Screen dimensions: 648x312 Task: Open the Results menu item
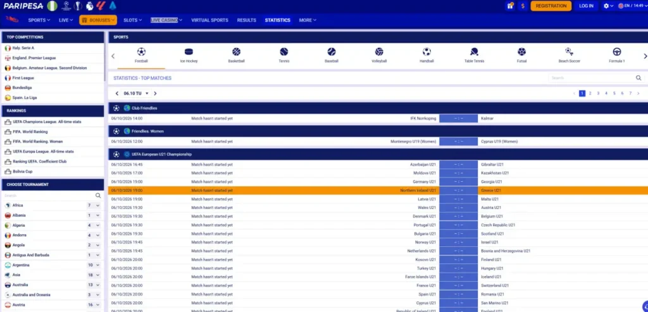pyautogui.click(x=246, y=20)
